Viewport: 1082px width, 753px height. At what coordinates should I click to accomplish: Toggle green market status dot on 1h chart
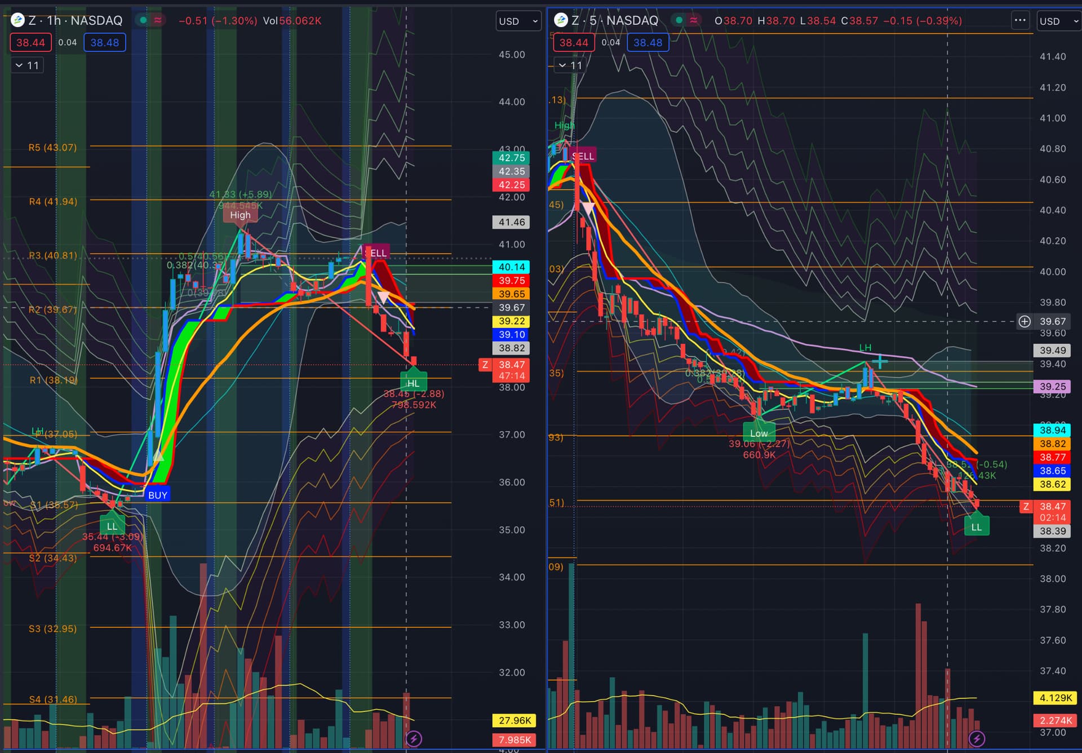coord(143,20)
